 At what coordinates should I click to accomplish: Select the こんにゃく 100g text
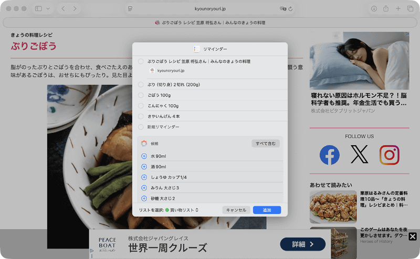pyautogui.click(x=163, y=106)
